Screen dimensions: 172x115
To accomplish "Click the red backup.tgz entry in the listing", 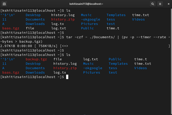I will tap(36, 59).
